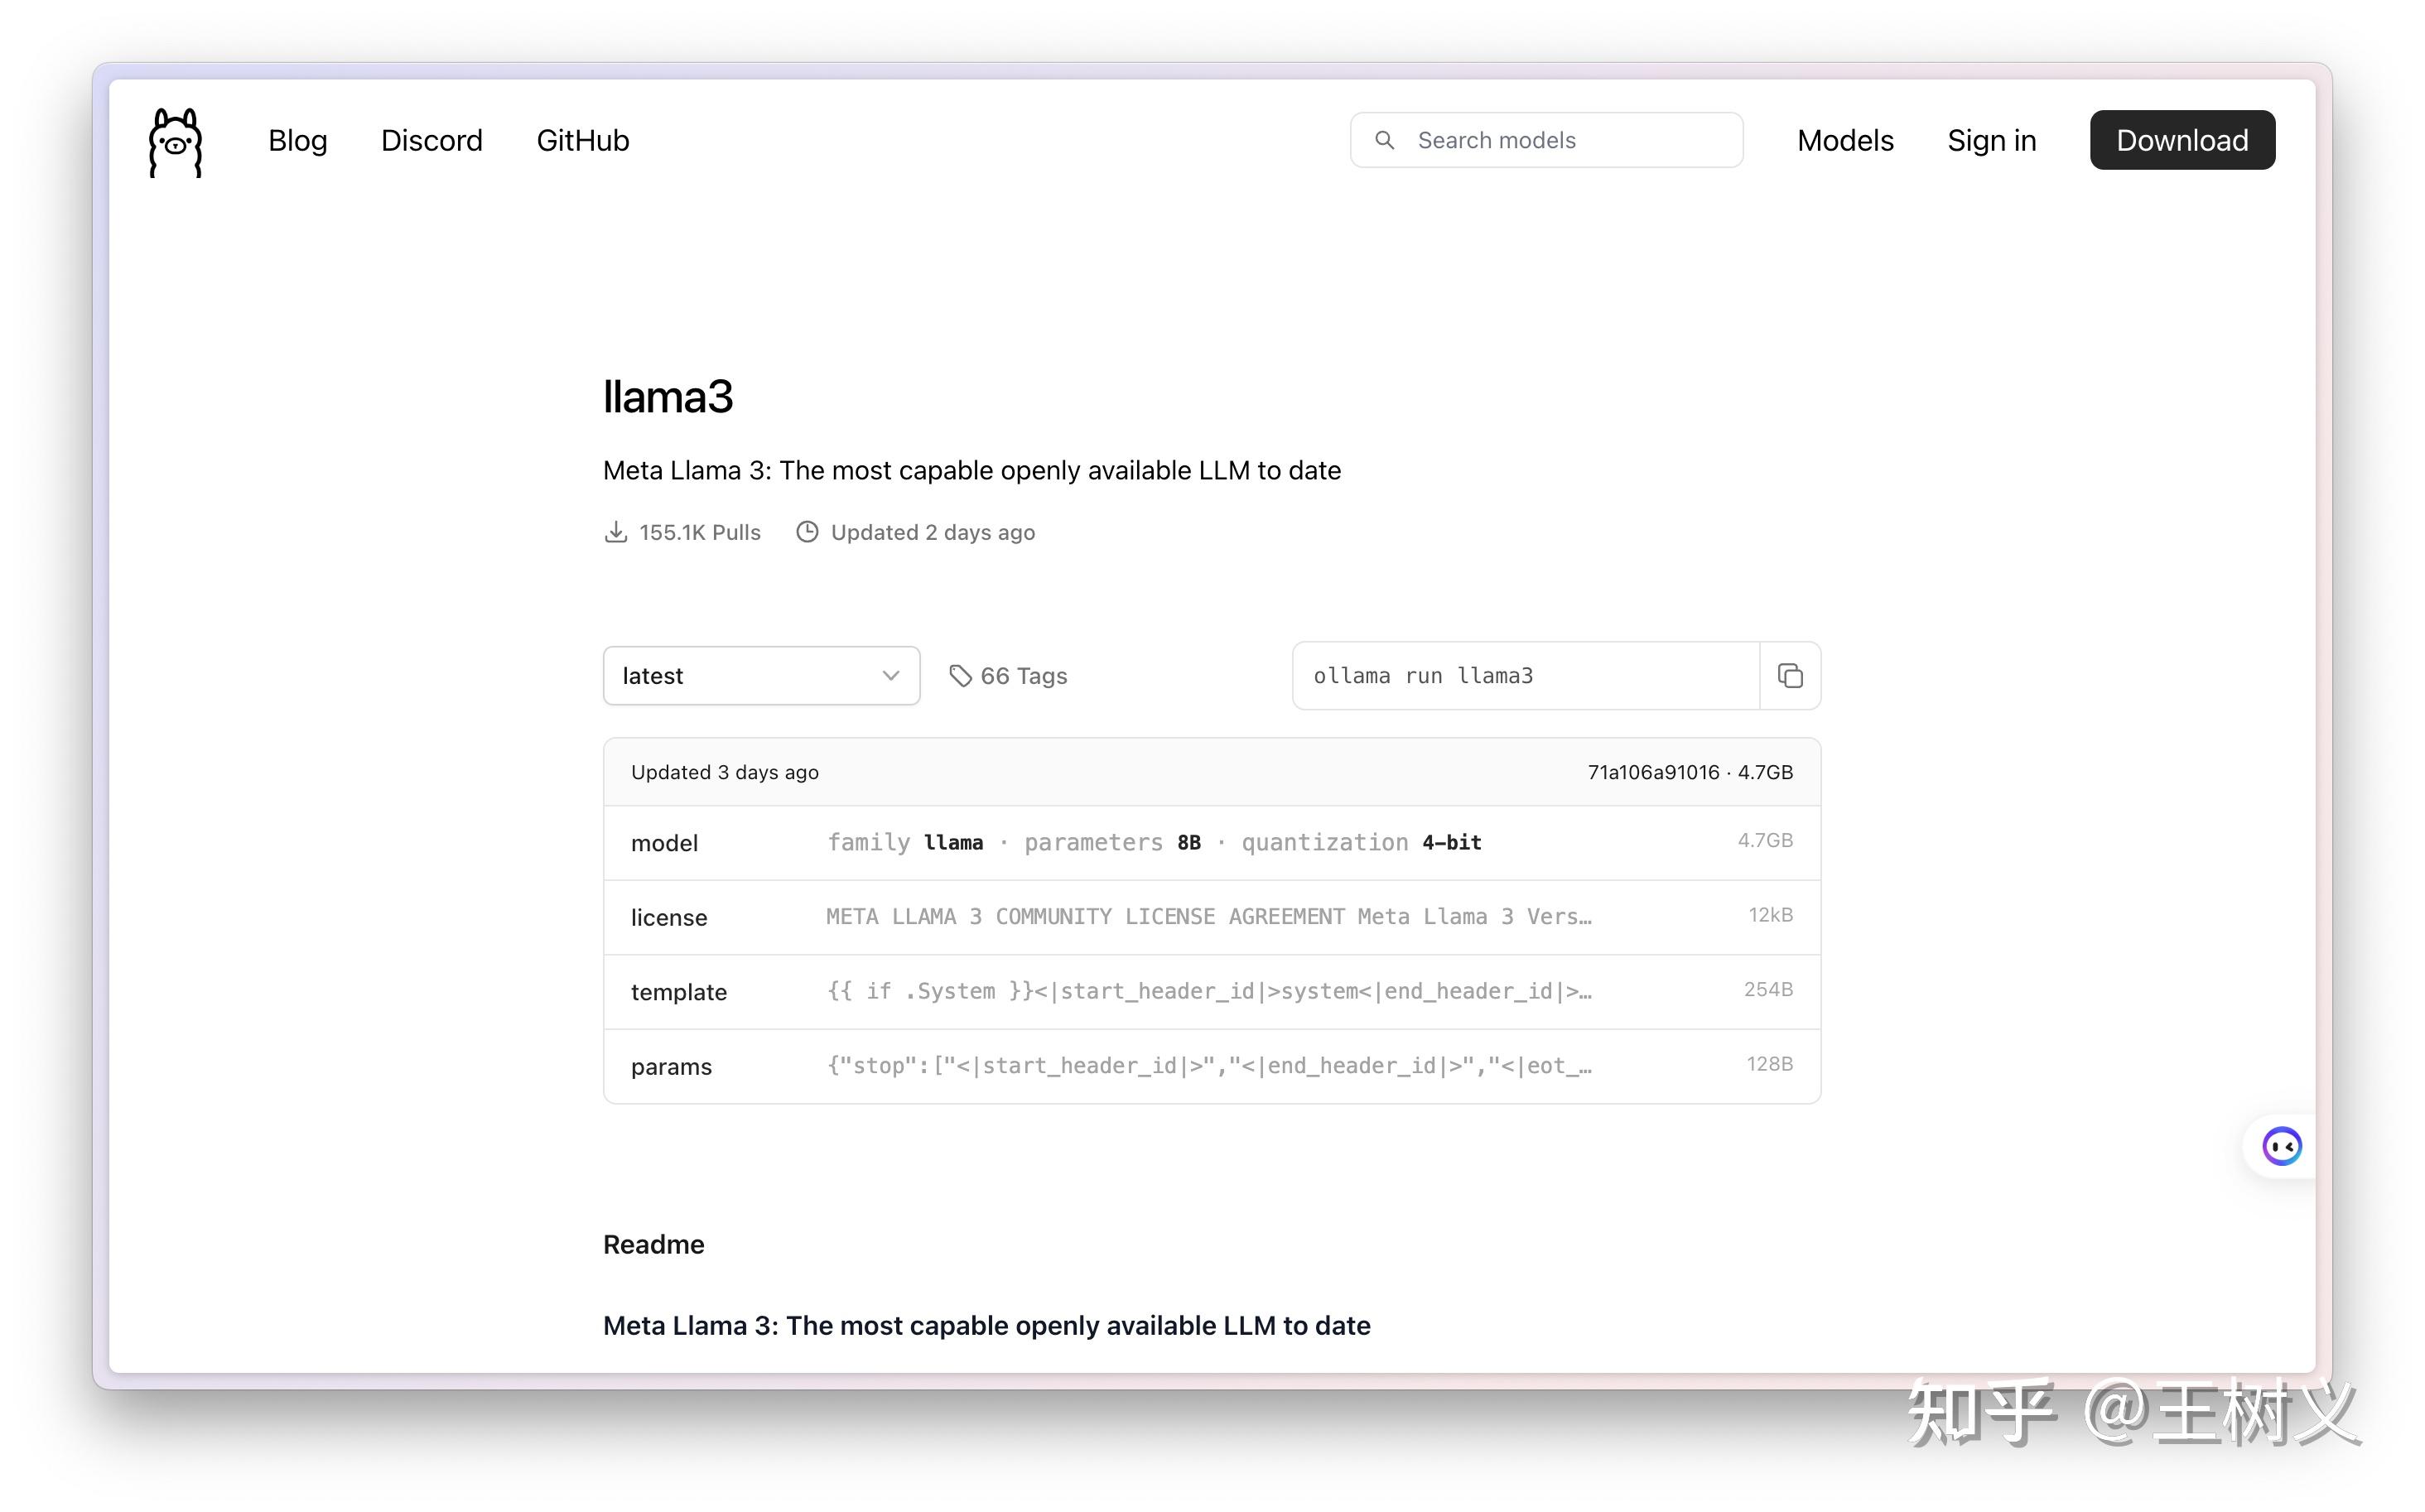
Task: View all 66 Tags
Action: tap(1023, 676)
